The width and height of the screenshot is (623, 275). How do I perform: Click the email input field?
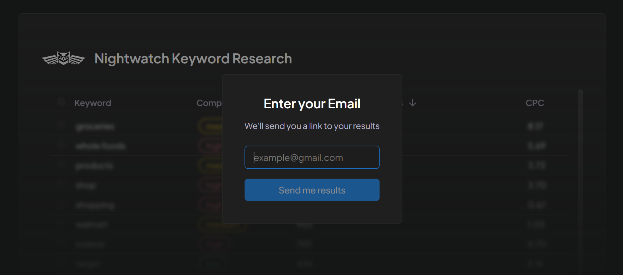[x=312, y=157]
